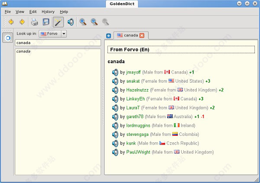Click the GoldenDict title bar label
260x183 pixels.
click(x=122, y=4)
